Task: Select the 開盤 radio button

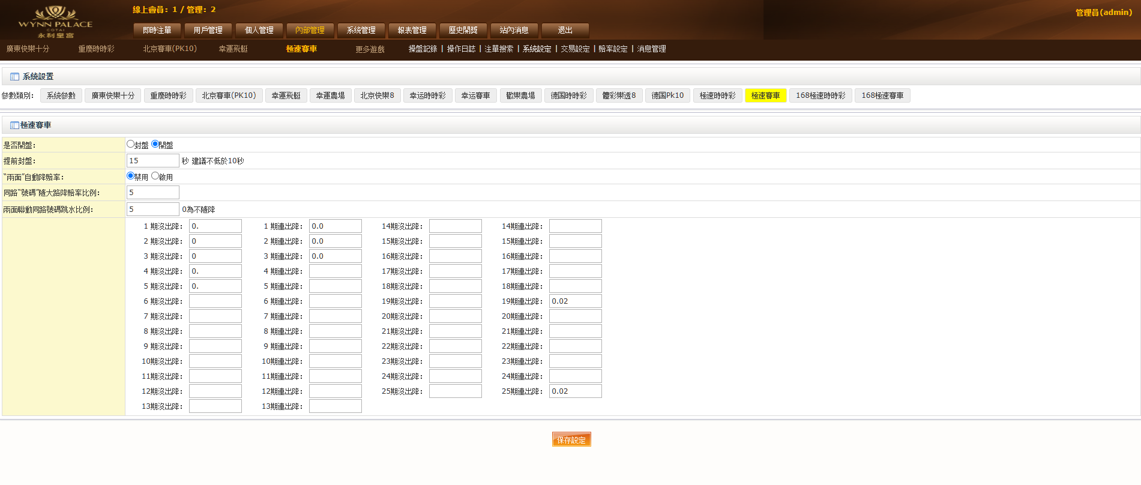Action: 155,144
